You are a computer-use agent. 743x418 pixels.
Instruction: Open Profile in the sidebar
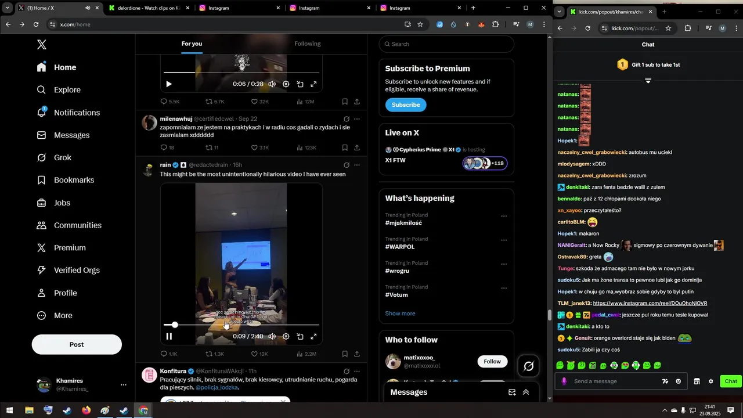tap(56, 293)
